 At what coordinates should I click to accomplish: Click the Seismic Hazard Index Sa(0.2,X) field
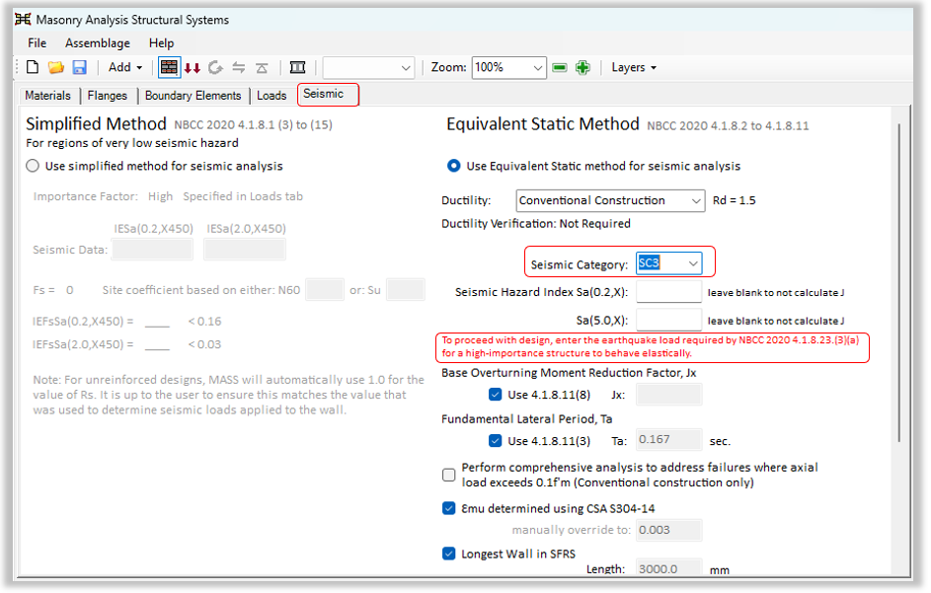[668, 292]
